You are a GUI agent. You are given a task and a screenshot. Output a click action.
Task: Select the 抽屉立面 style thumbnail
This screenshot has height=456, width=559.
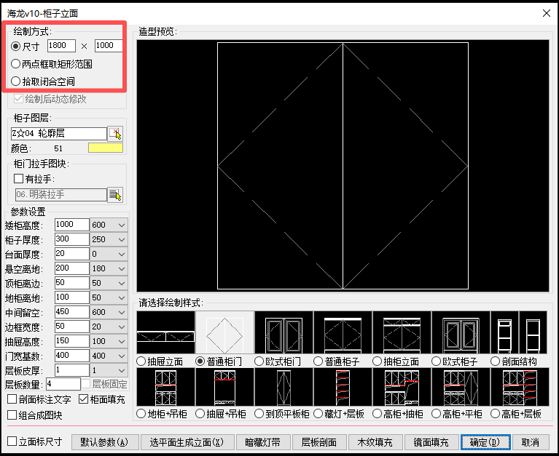(x=165, y=332)
